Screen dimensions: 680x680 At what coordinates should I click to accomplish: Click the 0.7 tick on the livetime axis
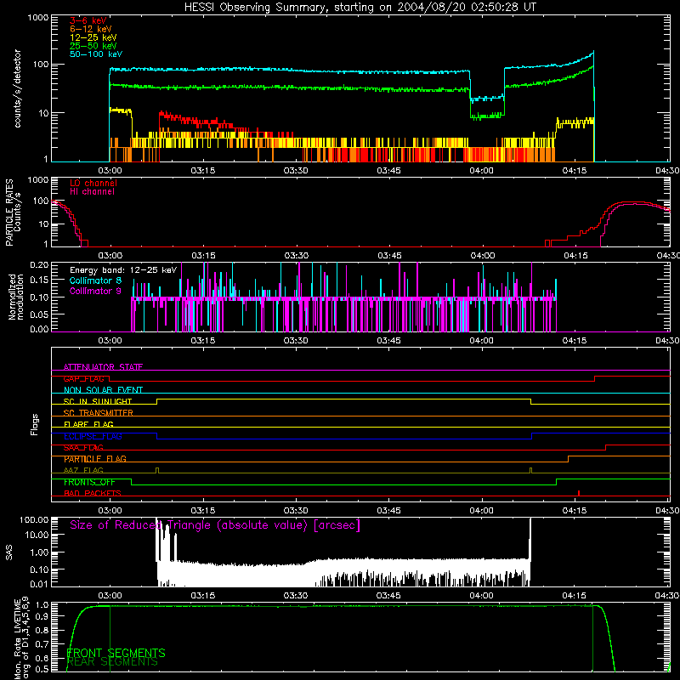(43, 644)
